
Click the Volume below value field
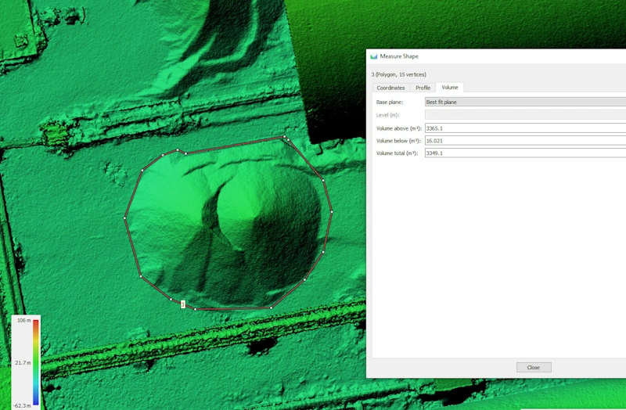(525, 141)
